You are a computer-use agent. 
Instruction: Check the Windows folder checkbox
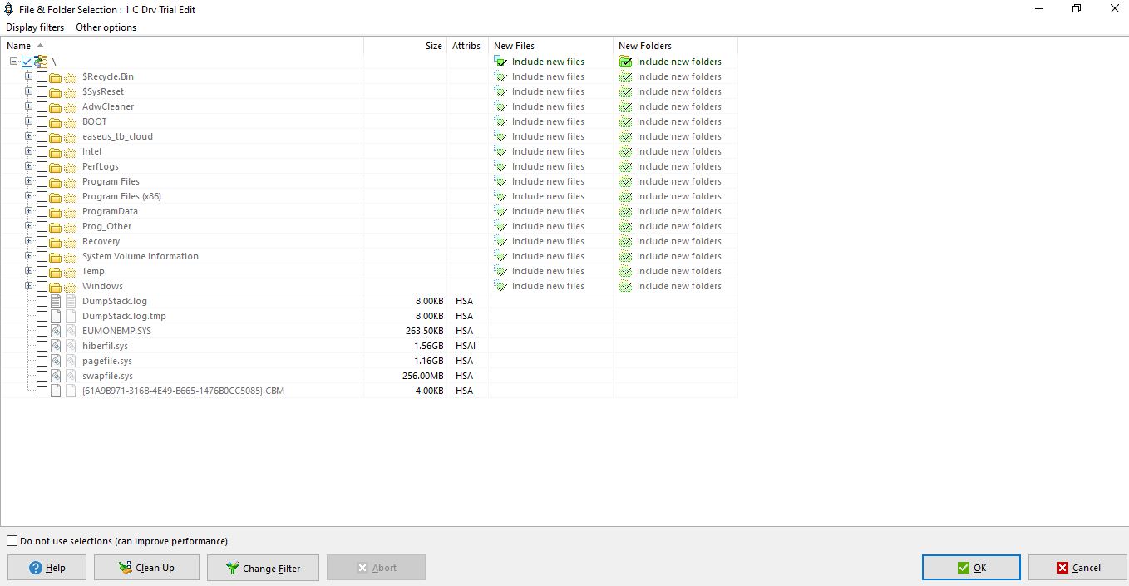point(42,287)
